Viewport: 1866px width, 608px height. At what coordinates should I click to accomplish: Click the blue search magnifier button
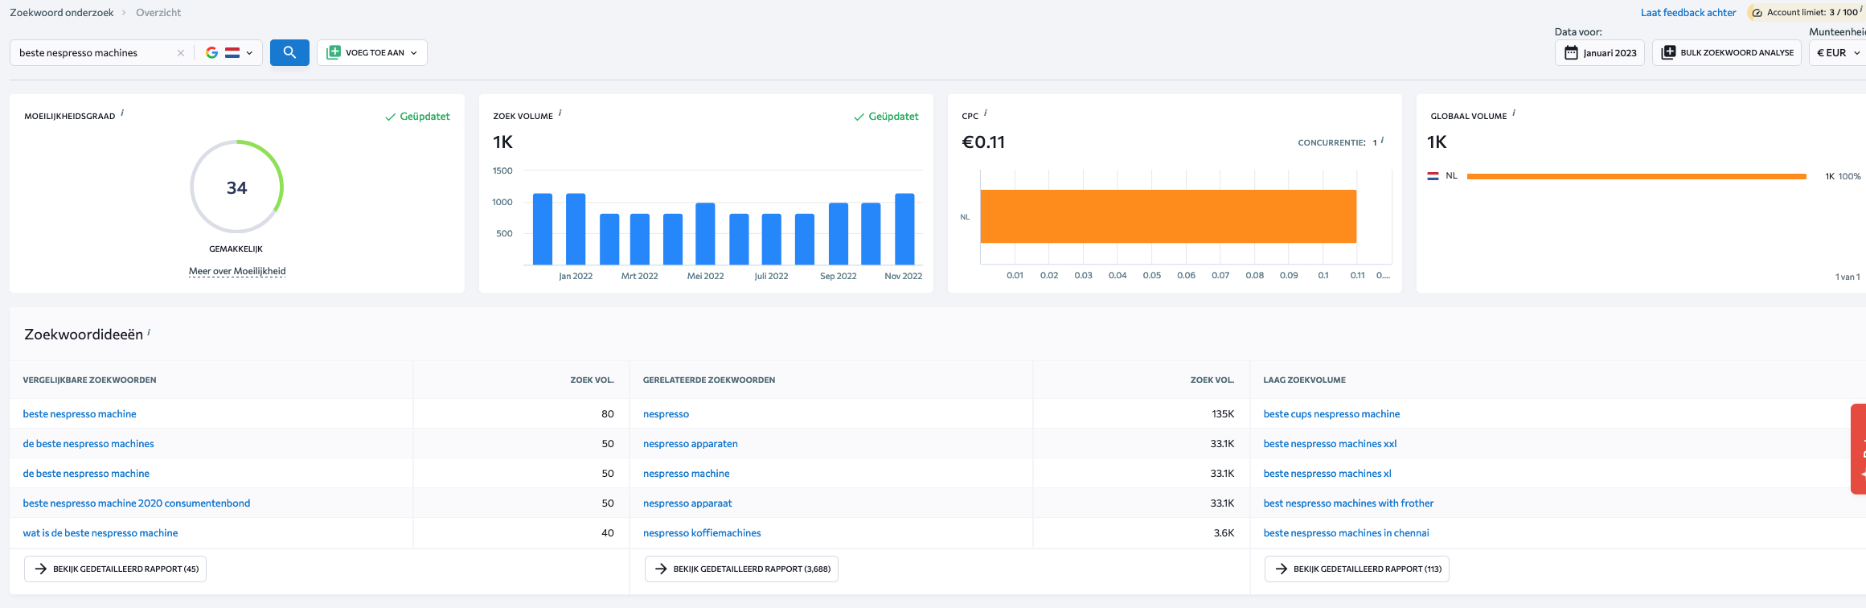click(289, 52)
